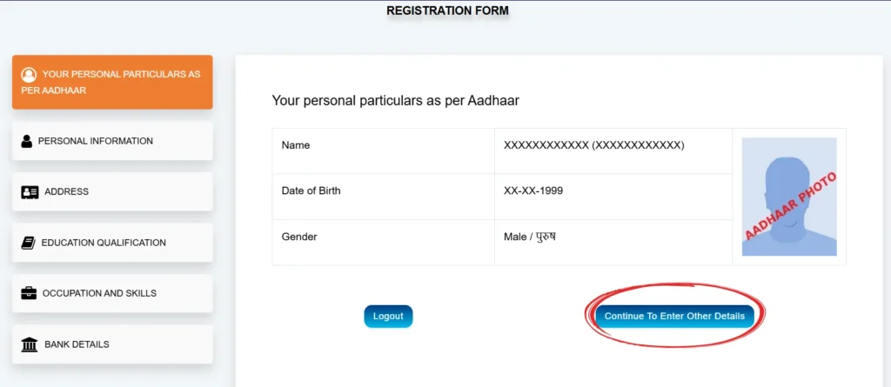Screen dimensions: 891x387
Task: Click the person icon beside Personal Information
Action: [26, 141]
